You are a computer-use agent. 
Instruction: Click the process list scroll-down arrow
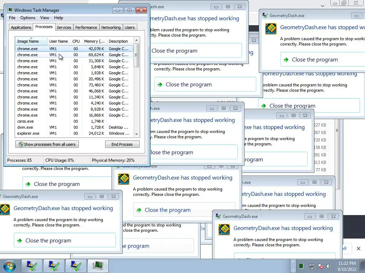[137, 134]
